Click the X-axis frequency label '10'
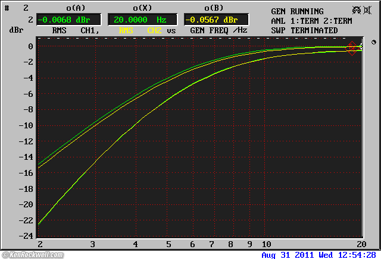381x259 pixels. [267, 244]
